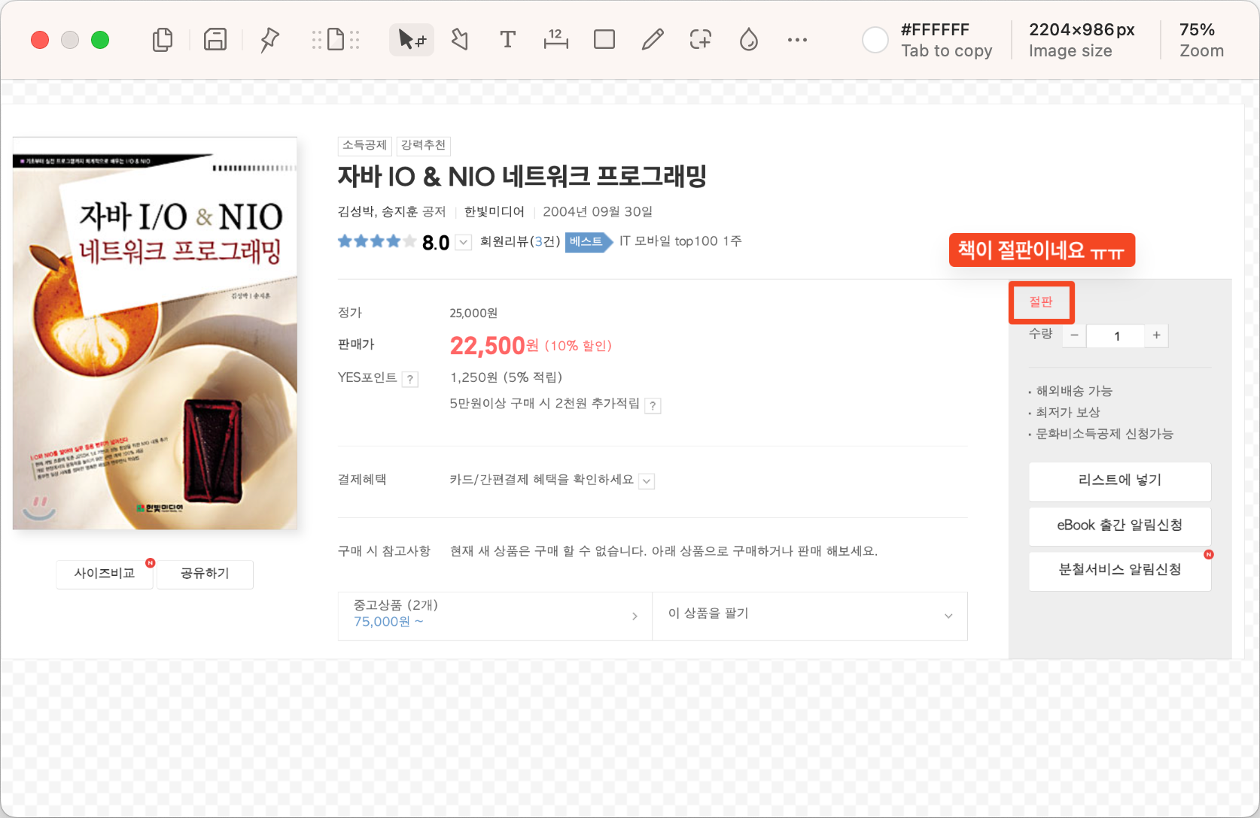Click the star rating display
Viewport: 1260px width, 818px height.
tap(376, 242)
